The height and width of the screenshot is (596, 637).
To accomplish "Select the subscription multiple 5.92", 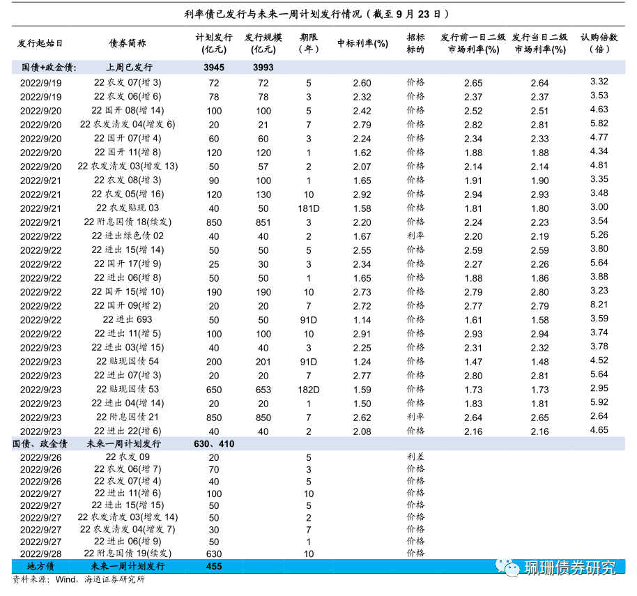I will [599, 402].
